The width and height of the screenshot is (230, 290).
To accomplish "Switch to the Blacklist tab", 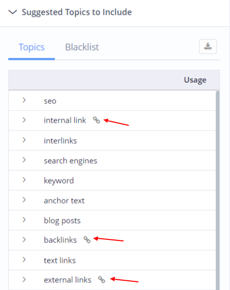I will [x=82, y=47].
